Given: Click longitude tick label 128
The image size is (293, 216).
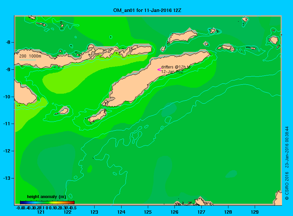Looking at the screenshot, I should pyautogui.click(x=228, y=212).
